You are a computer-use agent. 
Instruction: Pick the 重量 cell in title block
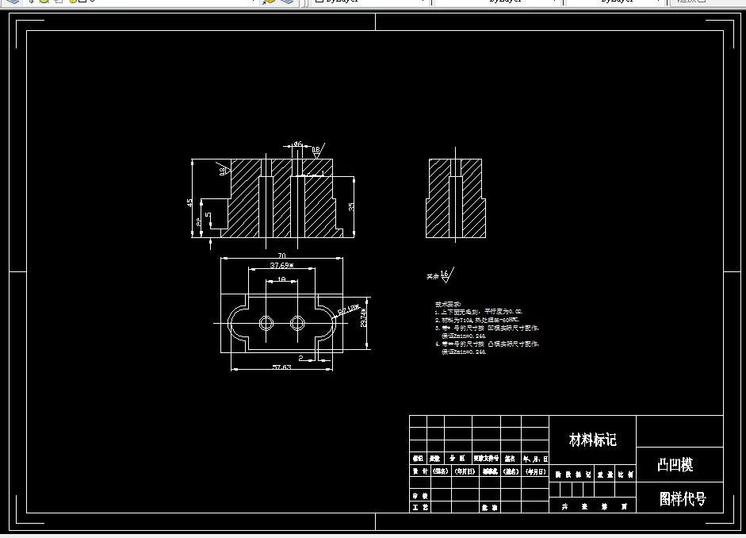(x=605, y=475)
